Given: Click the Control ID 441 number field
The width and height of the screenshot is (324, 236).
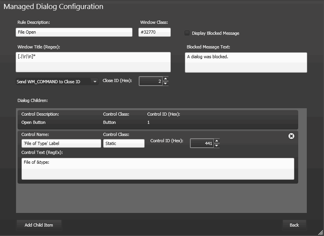Looking at the screenshot, I should [x=202, y=143].
